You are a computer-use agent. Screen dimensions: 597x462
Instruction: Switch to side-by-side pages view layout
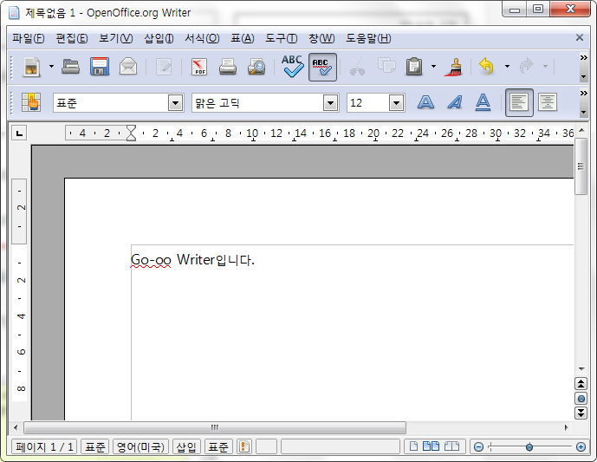(x=431, y=446)
